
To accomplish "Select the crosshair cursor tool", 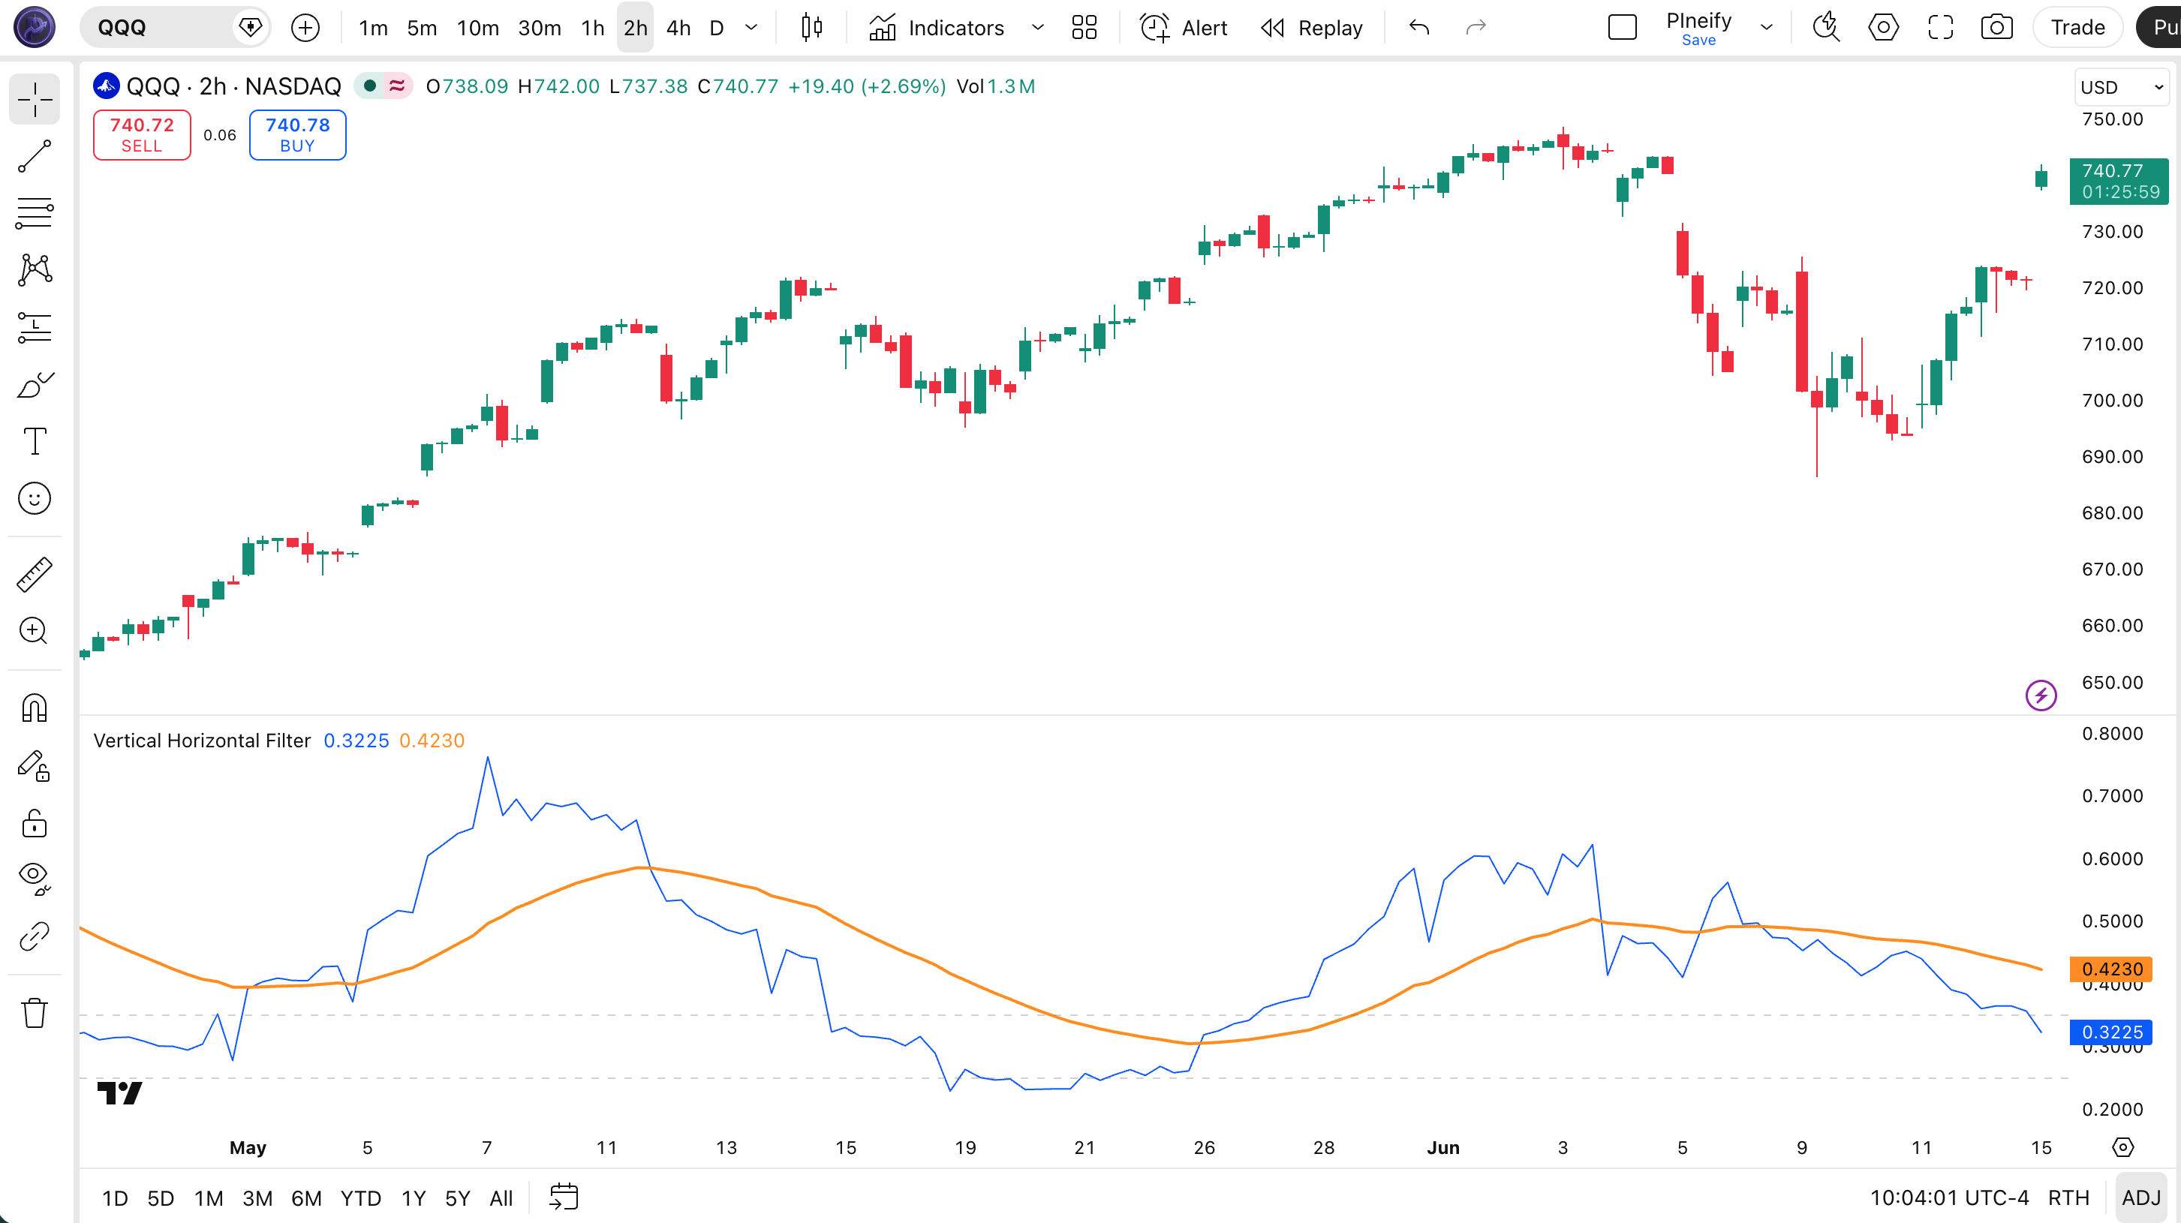I will (x=35, y=100).
